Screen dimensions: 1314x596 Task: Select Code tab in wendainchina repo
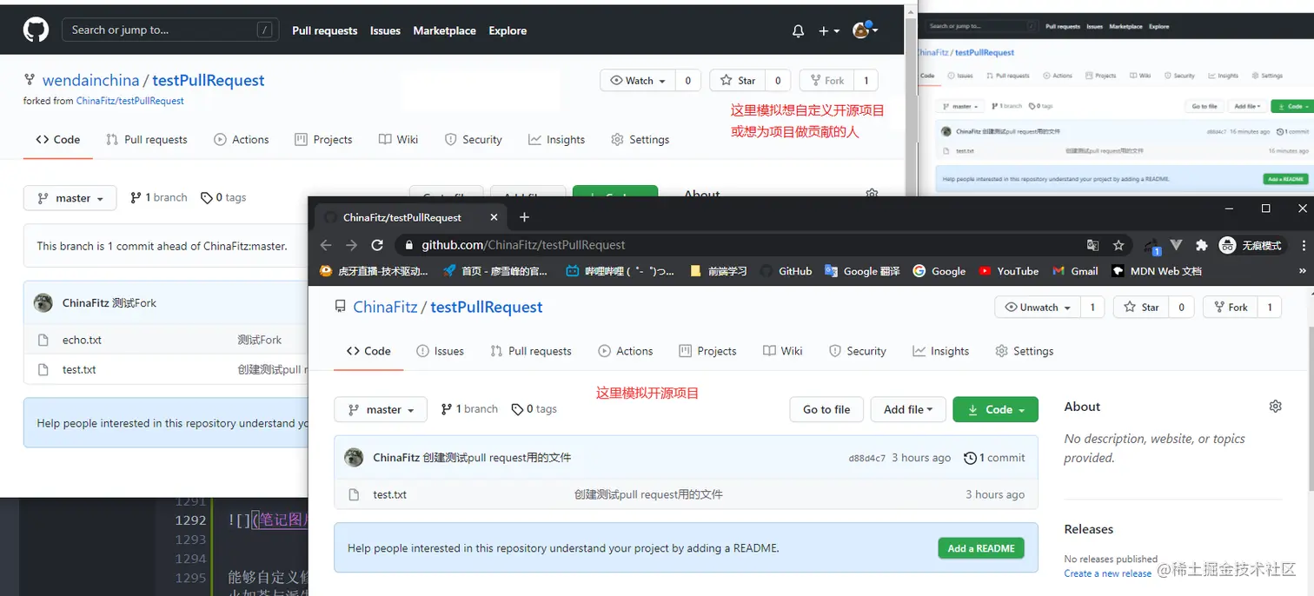[x=57, y=139]
